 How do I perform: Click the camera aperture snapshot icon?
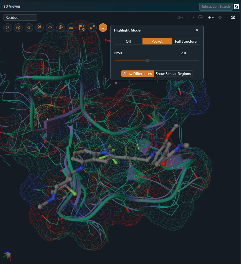coord(60,28)
